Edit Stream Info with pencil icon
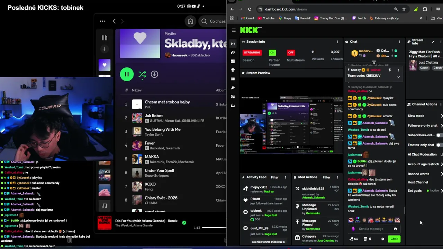Screen dimensions: 443x249 pyautogui.click(x=433, y=42)
